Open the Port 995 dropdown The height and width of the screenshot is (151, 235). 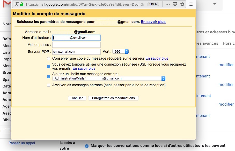(x=121, y=52)
